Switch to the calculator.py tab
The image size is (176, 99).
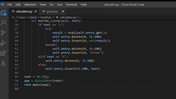tap(24, 12)
